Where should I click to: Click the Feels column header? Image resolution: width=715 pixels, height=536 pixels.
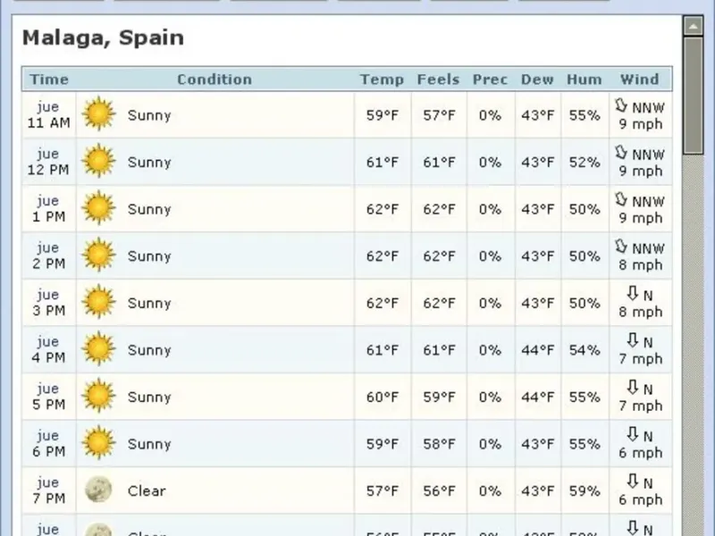coord(438,80)
